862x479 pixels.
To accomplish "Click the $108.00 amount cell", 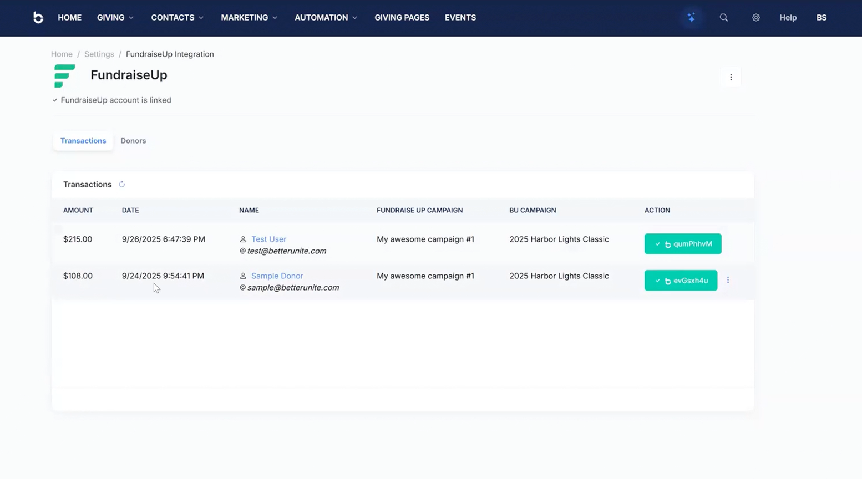I will point(78,276).
